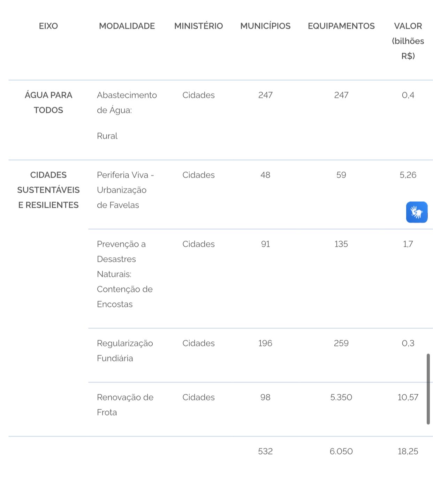
Task: Click the Renovação de Frota modality cell
Action: 125,405
